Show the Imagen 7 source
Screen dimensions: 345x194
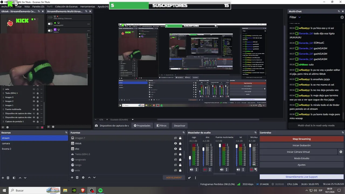coord(175,138)
